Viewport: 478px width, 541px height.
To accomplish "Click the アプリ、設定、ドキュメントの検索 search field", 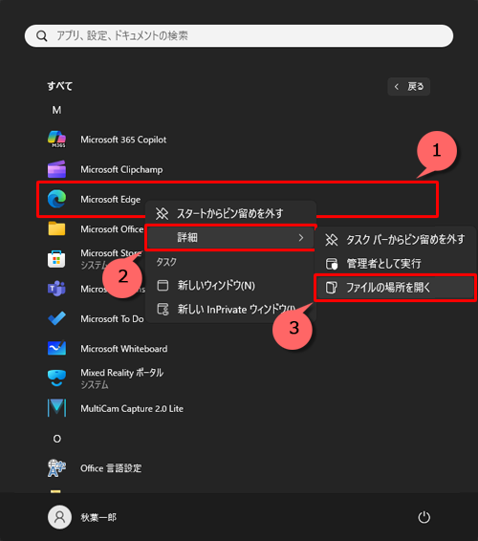I will tap(239, 36).
